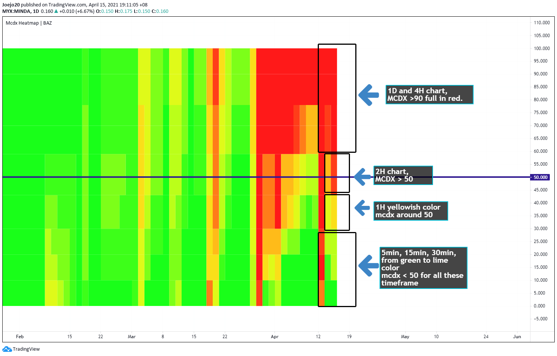Select the '1D and 4H chart' annotation box

(x=429, y=95)
